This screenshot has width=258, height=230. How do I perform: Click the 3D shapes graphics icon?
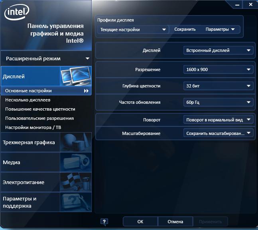[76, 142]
